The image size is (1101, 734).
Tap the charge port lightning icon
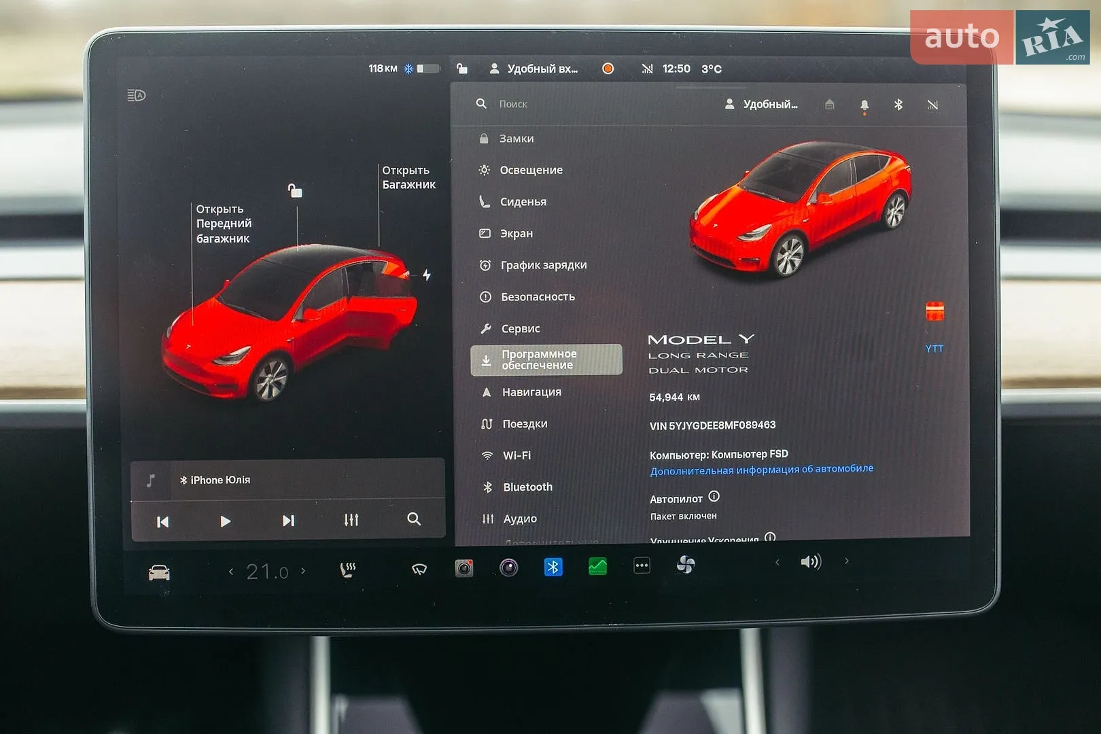click(x=426, y=275)
